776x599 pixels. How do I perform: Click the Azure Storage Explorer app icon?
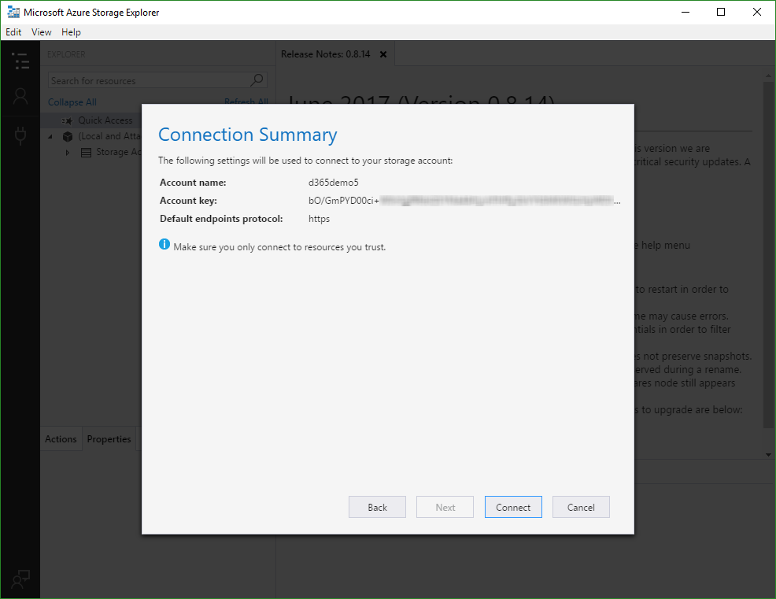[13, 13]
